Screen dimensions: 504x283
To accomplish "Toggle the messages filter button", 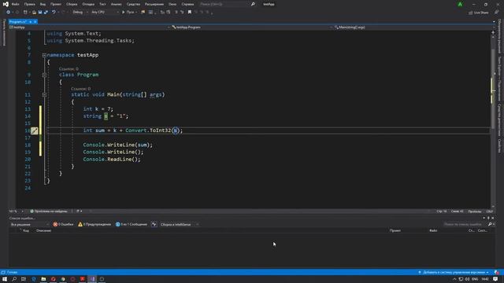I will tap(132, 224).
